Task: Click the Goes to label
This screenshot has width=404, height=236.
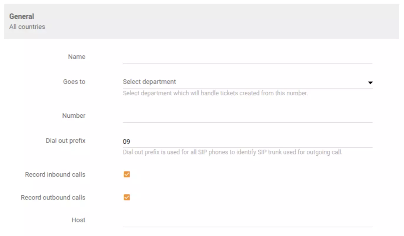Action: click(x=74, y=82)
